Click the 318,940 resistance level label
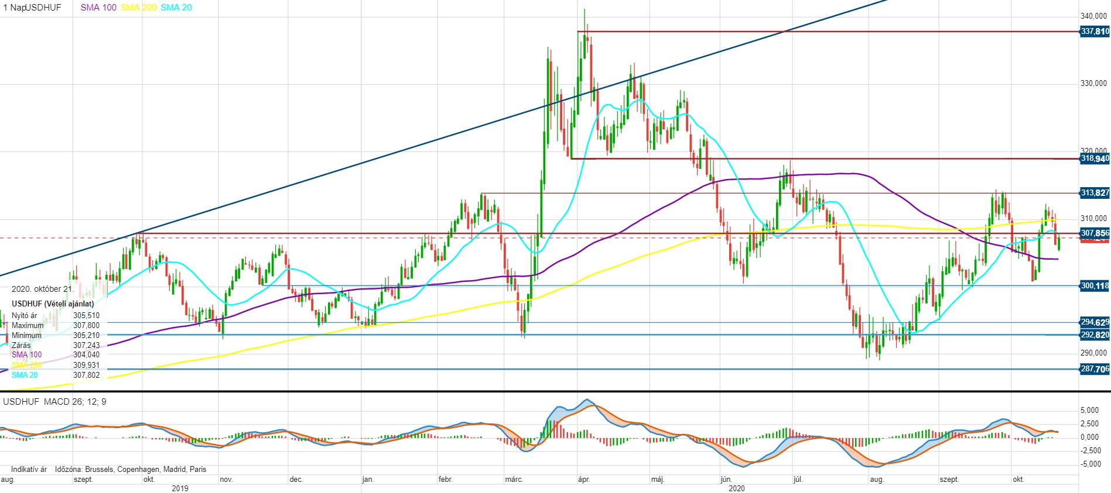Image resolution: width=1111 pixels, height=493 pixels. pos(1095,158)
